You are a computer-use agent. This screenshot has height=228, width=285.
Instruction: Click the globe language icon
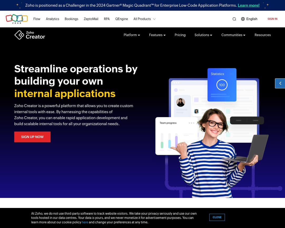pos(243,19)
